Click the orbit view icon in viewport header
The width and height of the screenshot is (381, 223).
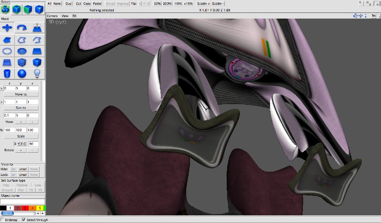[355, 16]
